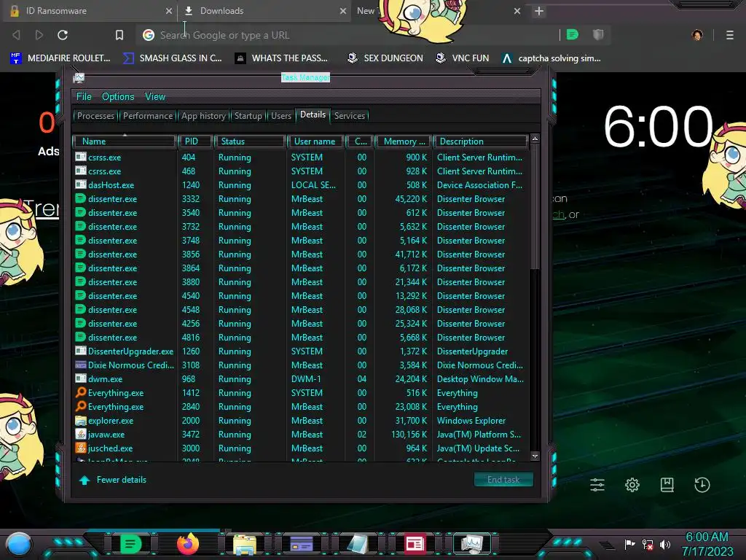Open captcha solving sim... bookmark
Screen dimensions: 746x560
point(552,58)
